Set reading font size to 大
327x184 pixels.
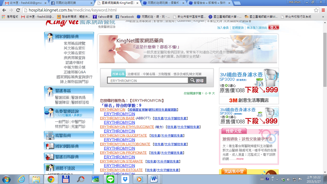pos(213,93)
